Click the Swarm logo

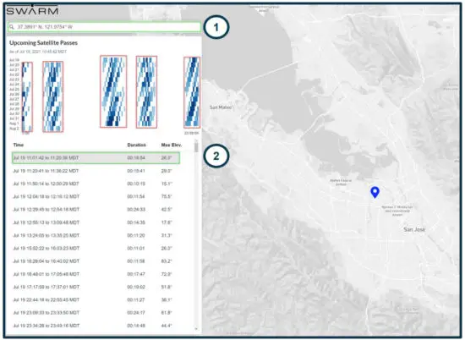click(x=32, y=10)
